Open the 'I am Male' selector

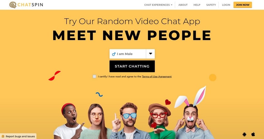point(128,54)
